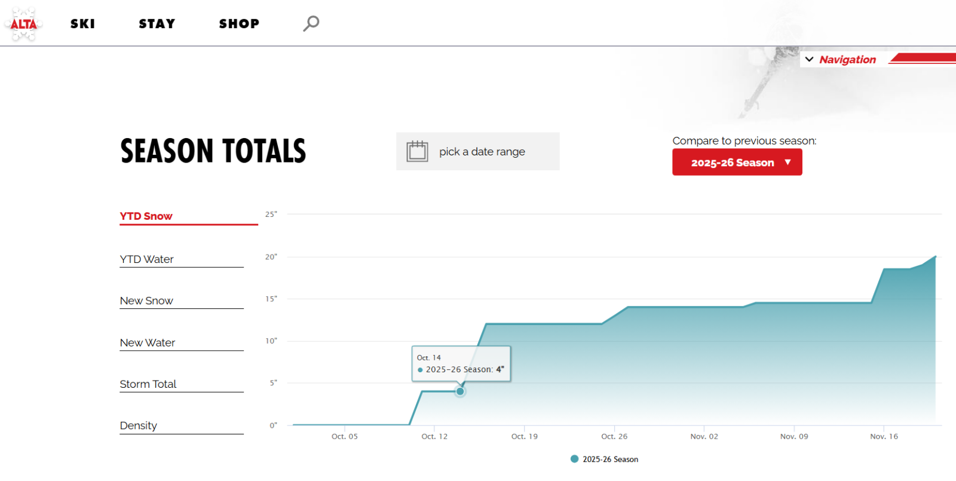Open the search magnifier icon
The width and height of the screenshot is (956, 481).
(311, 23)
